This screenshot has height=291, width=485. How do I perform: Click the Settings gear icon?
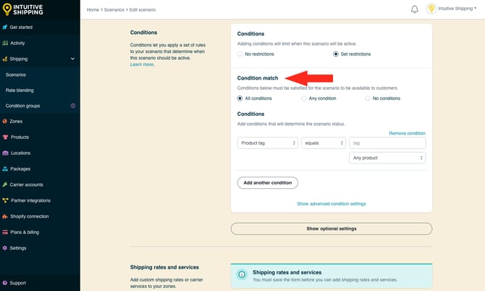[6, 248]
